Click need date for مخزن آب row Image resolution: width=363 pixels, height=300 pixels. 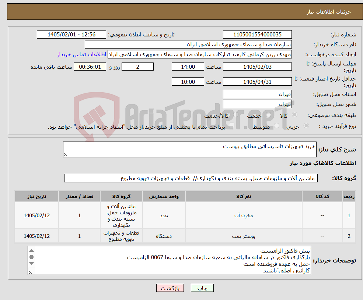pos(36,215)
